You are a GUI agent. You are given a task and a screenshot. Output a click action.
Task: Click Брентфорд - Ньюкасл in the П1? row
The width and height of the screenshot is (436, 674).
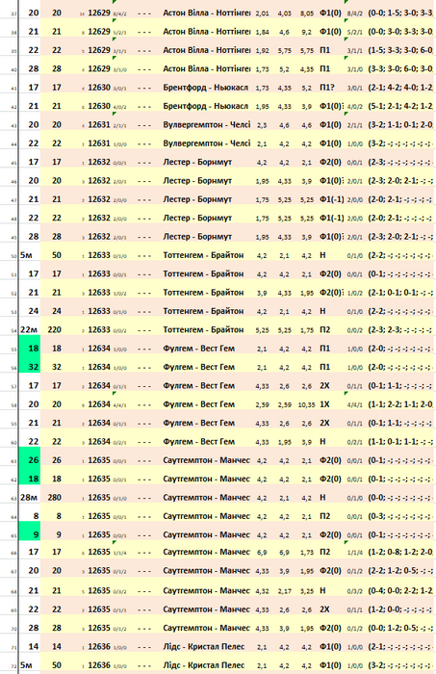pyautogui.click(x=205, y=88)
